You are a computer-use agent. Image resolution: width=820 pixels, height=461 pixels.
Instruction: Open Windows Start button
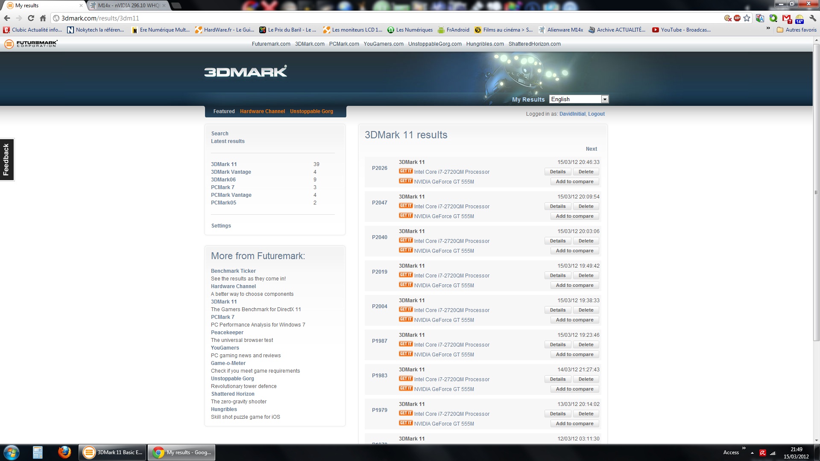pyautogui.click(x=12, y=452)
